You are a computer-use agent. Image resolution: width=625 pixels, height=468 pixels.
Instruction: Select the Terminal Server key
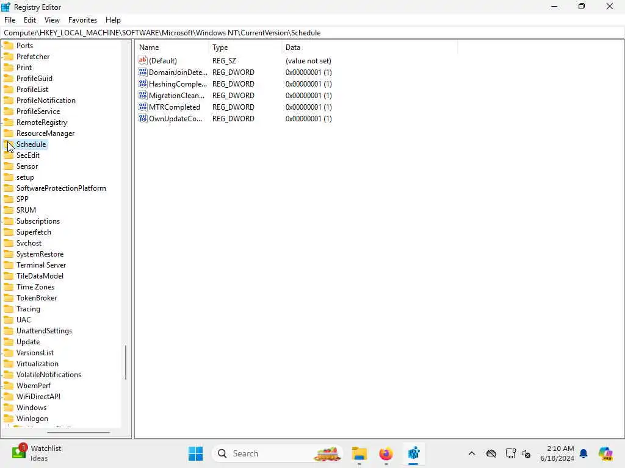tap(41, 264)
